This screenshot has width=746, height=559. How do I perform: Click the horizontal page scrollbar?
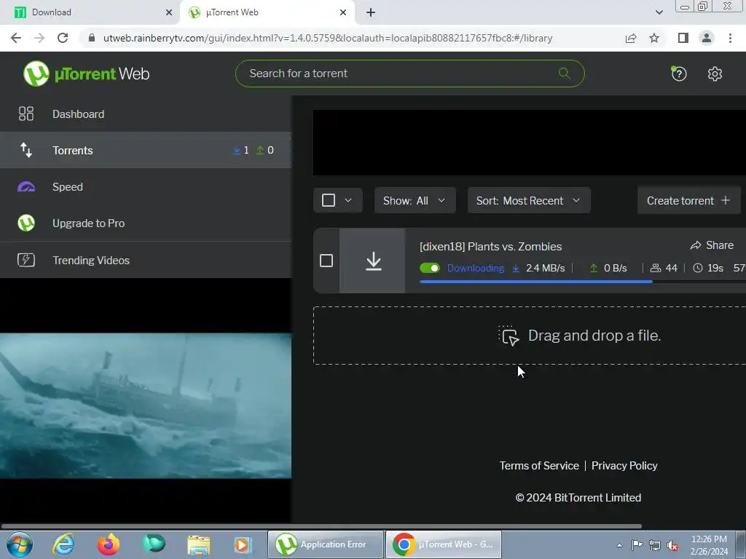(x=321, y=526)
